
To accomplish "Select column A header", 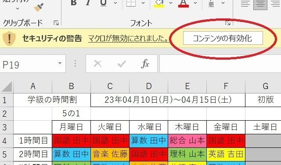I will (33, 86).
